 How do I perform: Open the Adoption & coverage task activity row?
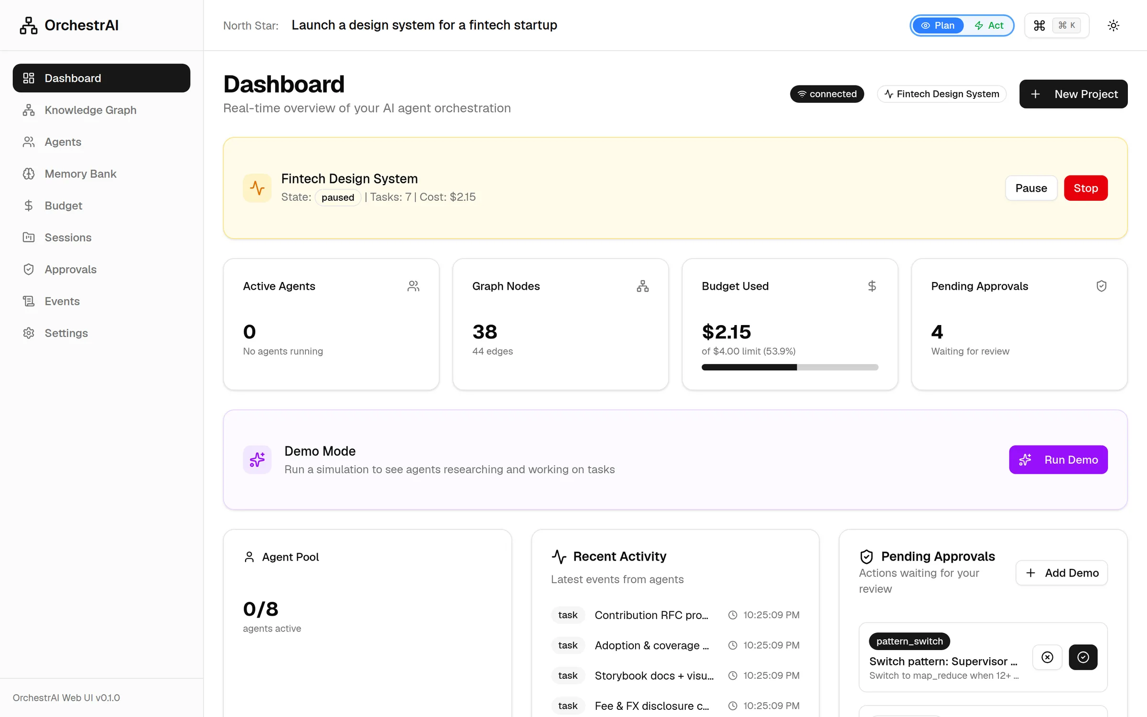[675, 645]
